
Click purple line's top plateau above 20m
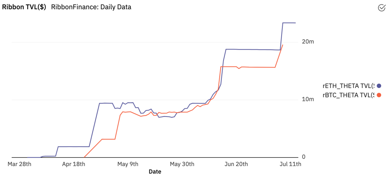pos(289,23)
